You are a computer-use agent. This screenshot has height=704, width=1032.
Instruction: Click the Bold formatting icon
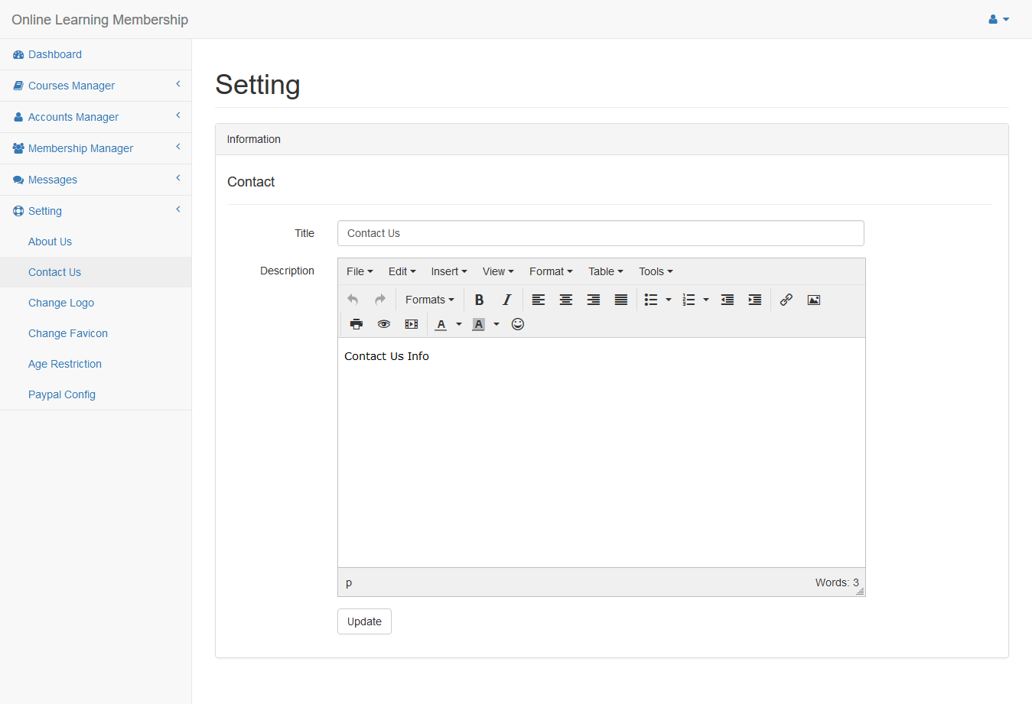click(479, 300)
